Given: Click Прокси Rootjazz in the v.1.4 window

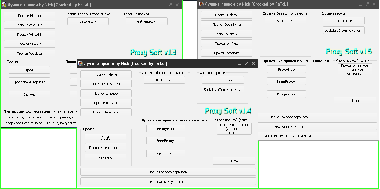Looking at the screenshot, I should pos(106,112).
